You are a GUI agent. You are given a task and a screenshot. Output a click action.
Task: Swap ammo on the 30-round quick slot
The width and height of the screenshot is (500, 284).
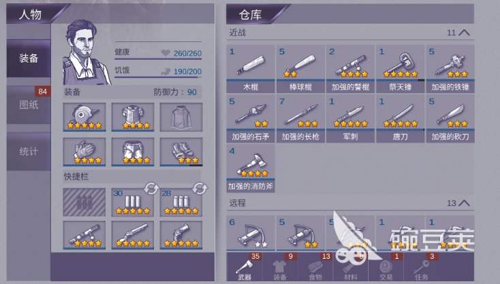point(151,188)
